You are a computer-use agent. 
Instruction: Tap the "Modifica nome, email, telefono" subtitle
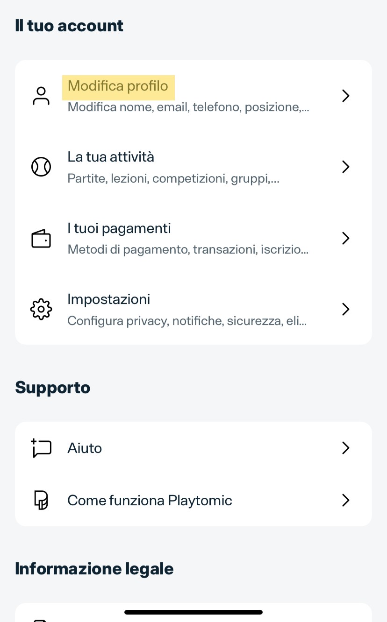188,107
